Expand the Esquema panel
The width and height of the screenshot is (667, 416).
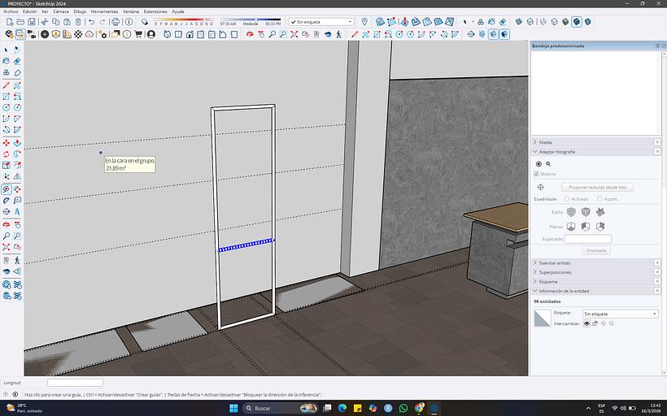(535, 282)
